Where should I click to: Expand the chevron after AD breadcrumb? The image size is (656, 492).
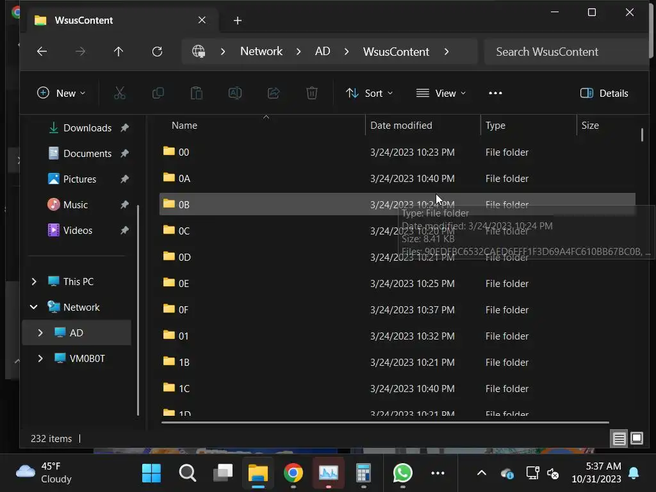[x=347, y=51]
